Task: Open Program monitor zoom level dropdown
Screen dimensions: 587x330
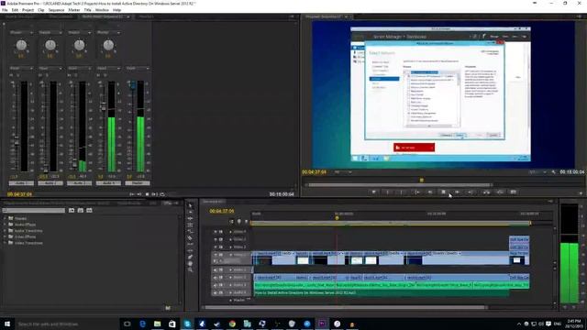Action: 343,172
